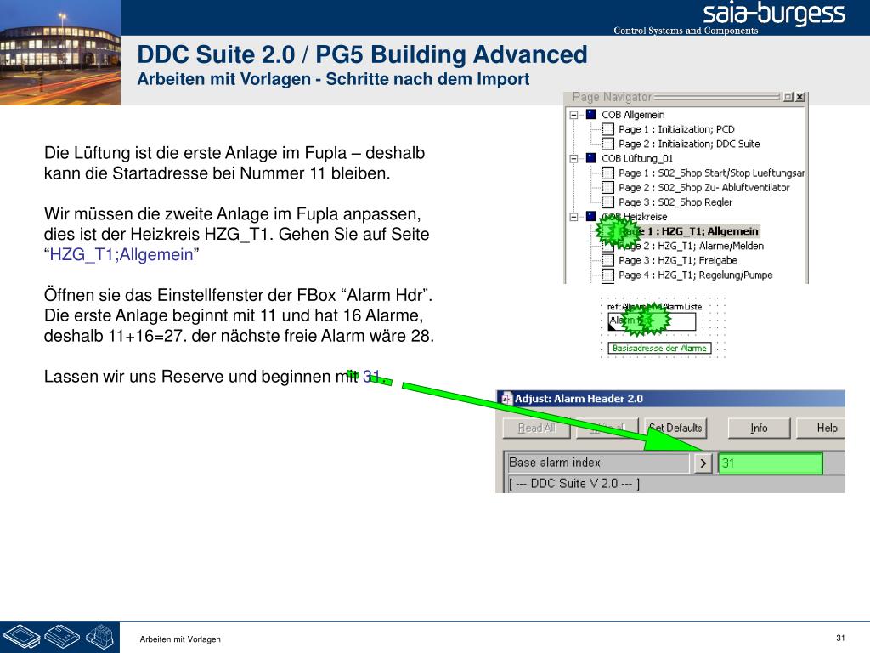Float the Page Navigator panel

(788, 97)
